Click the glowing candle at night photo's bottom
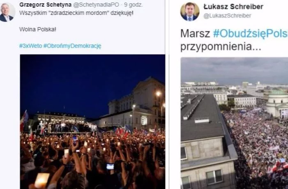 [42, 180]
